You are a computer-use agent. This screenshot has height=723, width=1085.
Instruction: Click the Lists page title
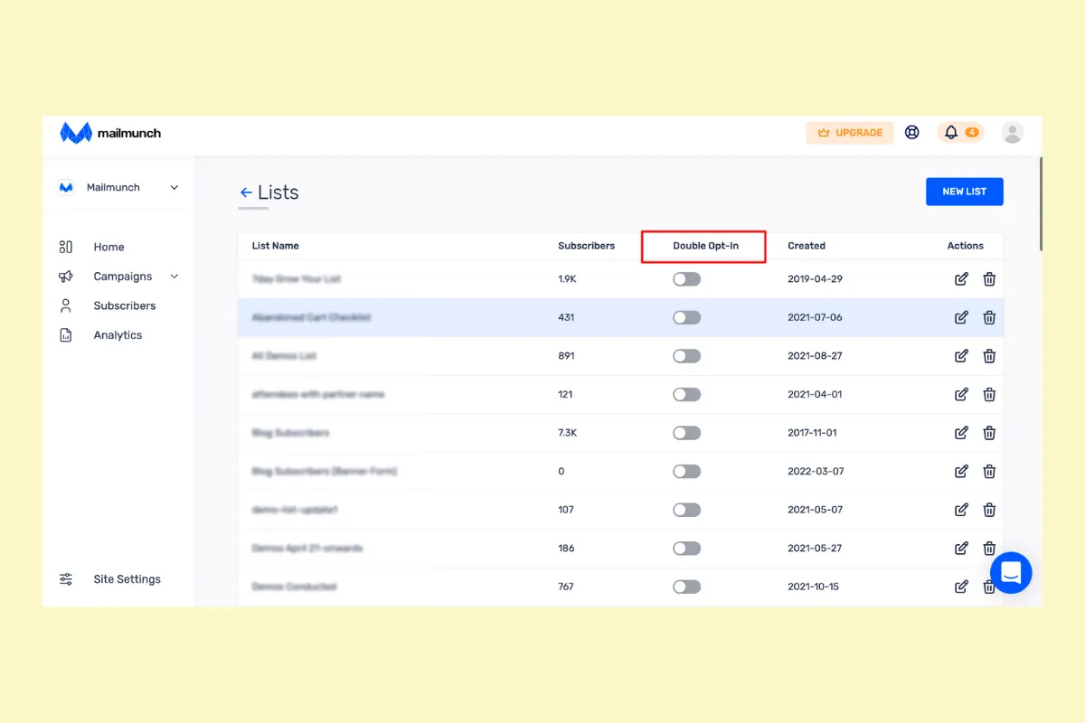click(278, 192)
